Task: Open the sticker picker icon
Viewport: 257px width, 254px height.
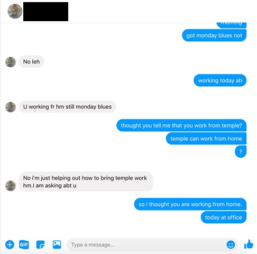Action: tap(40, 244)
